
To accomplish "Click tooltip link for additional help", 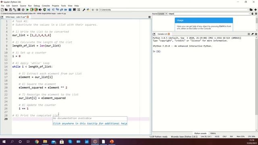I will [x=90, y=124].
